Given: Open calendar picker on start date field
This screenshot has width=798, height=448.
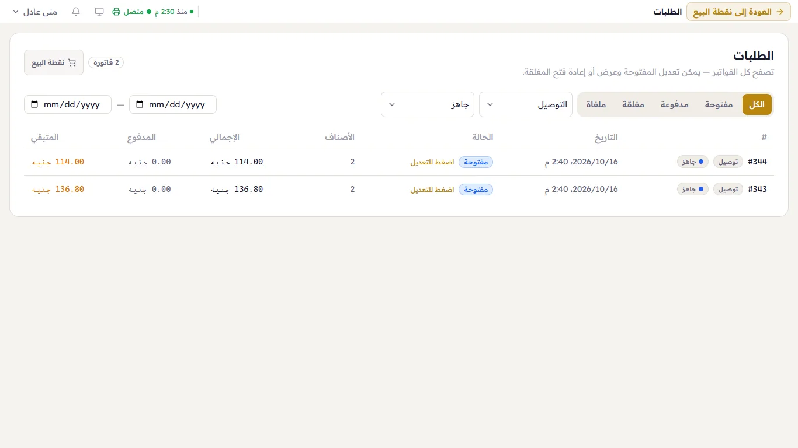Looking at the screenshot, I should click(x=140, y=104).
